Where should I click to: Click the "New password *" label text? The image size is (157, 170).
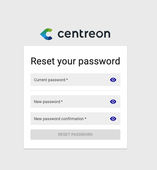coord(48,102)
